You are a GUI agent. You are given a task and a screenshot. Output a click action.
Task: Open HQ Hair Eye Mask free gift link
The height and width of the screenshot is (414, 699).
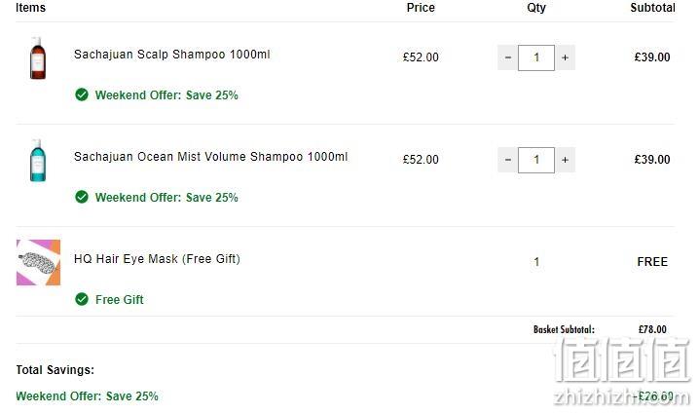point(157,259)
